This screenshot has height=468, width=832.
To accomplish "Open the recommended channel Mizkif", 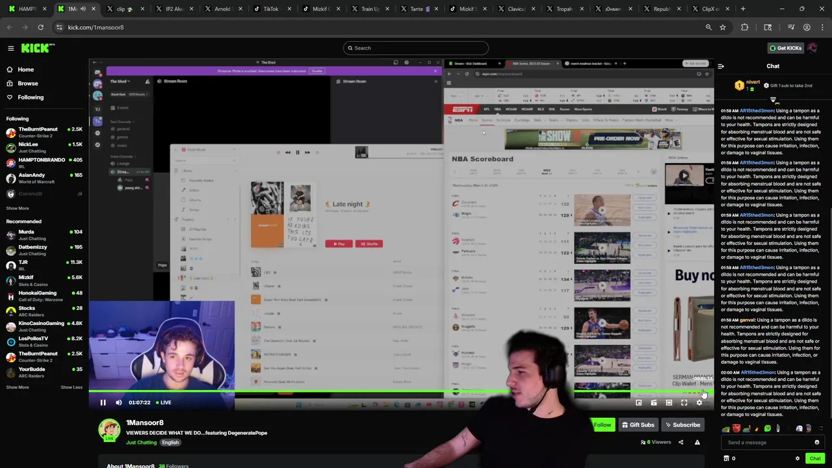I will [44, 280].
